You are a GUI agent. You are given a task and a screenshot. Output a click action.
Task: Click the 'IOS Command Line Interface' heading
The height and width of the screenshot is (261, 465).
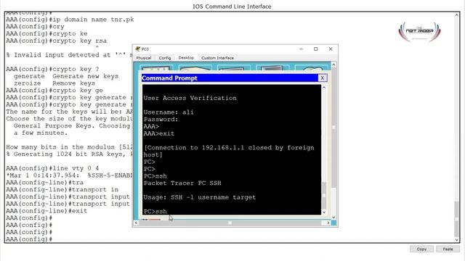tap(232, 7)
